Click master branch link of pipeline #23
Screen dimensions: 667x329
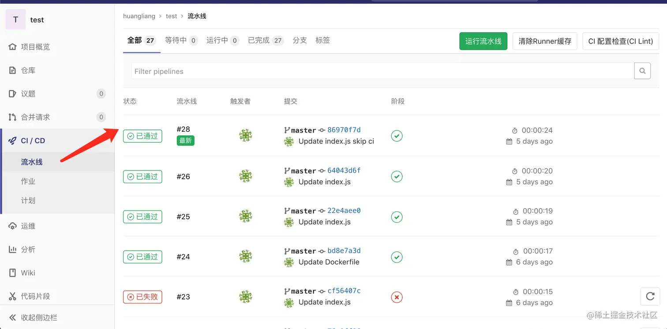[x=304, y=291]
